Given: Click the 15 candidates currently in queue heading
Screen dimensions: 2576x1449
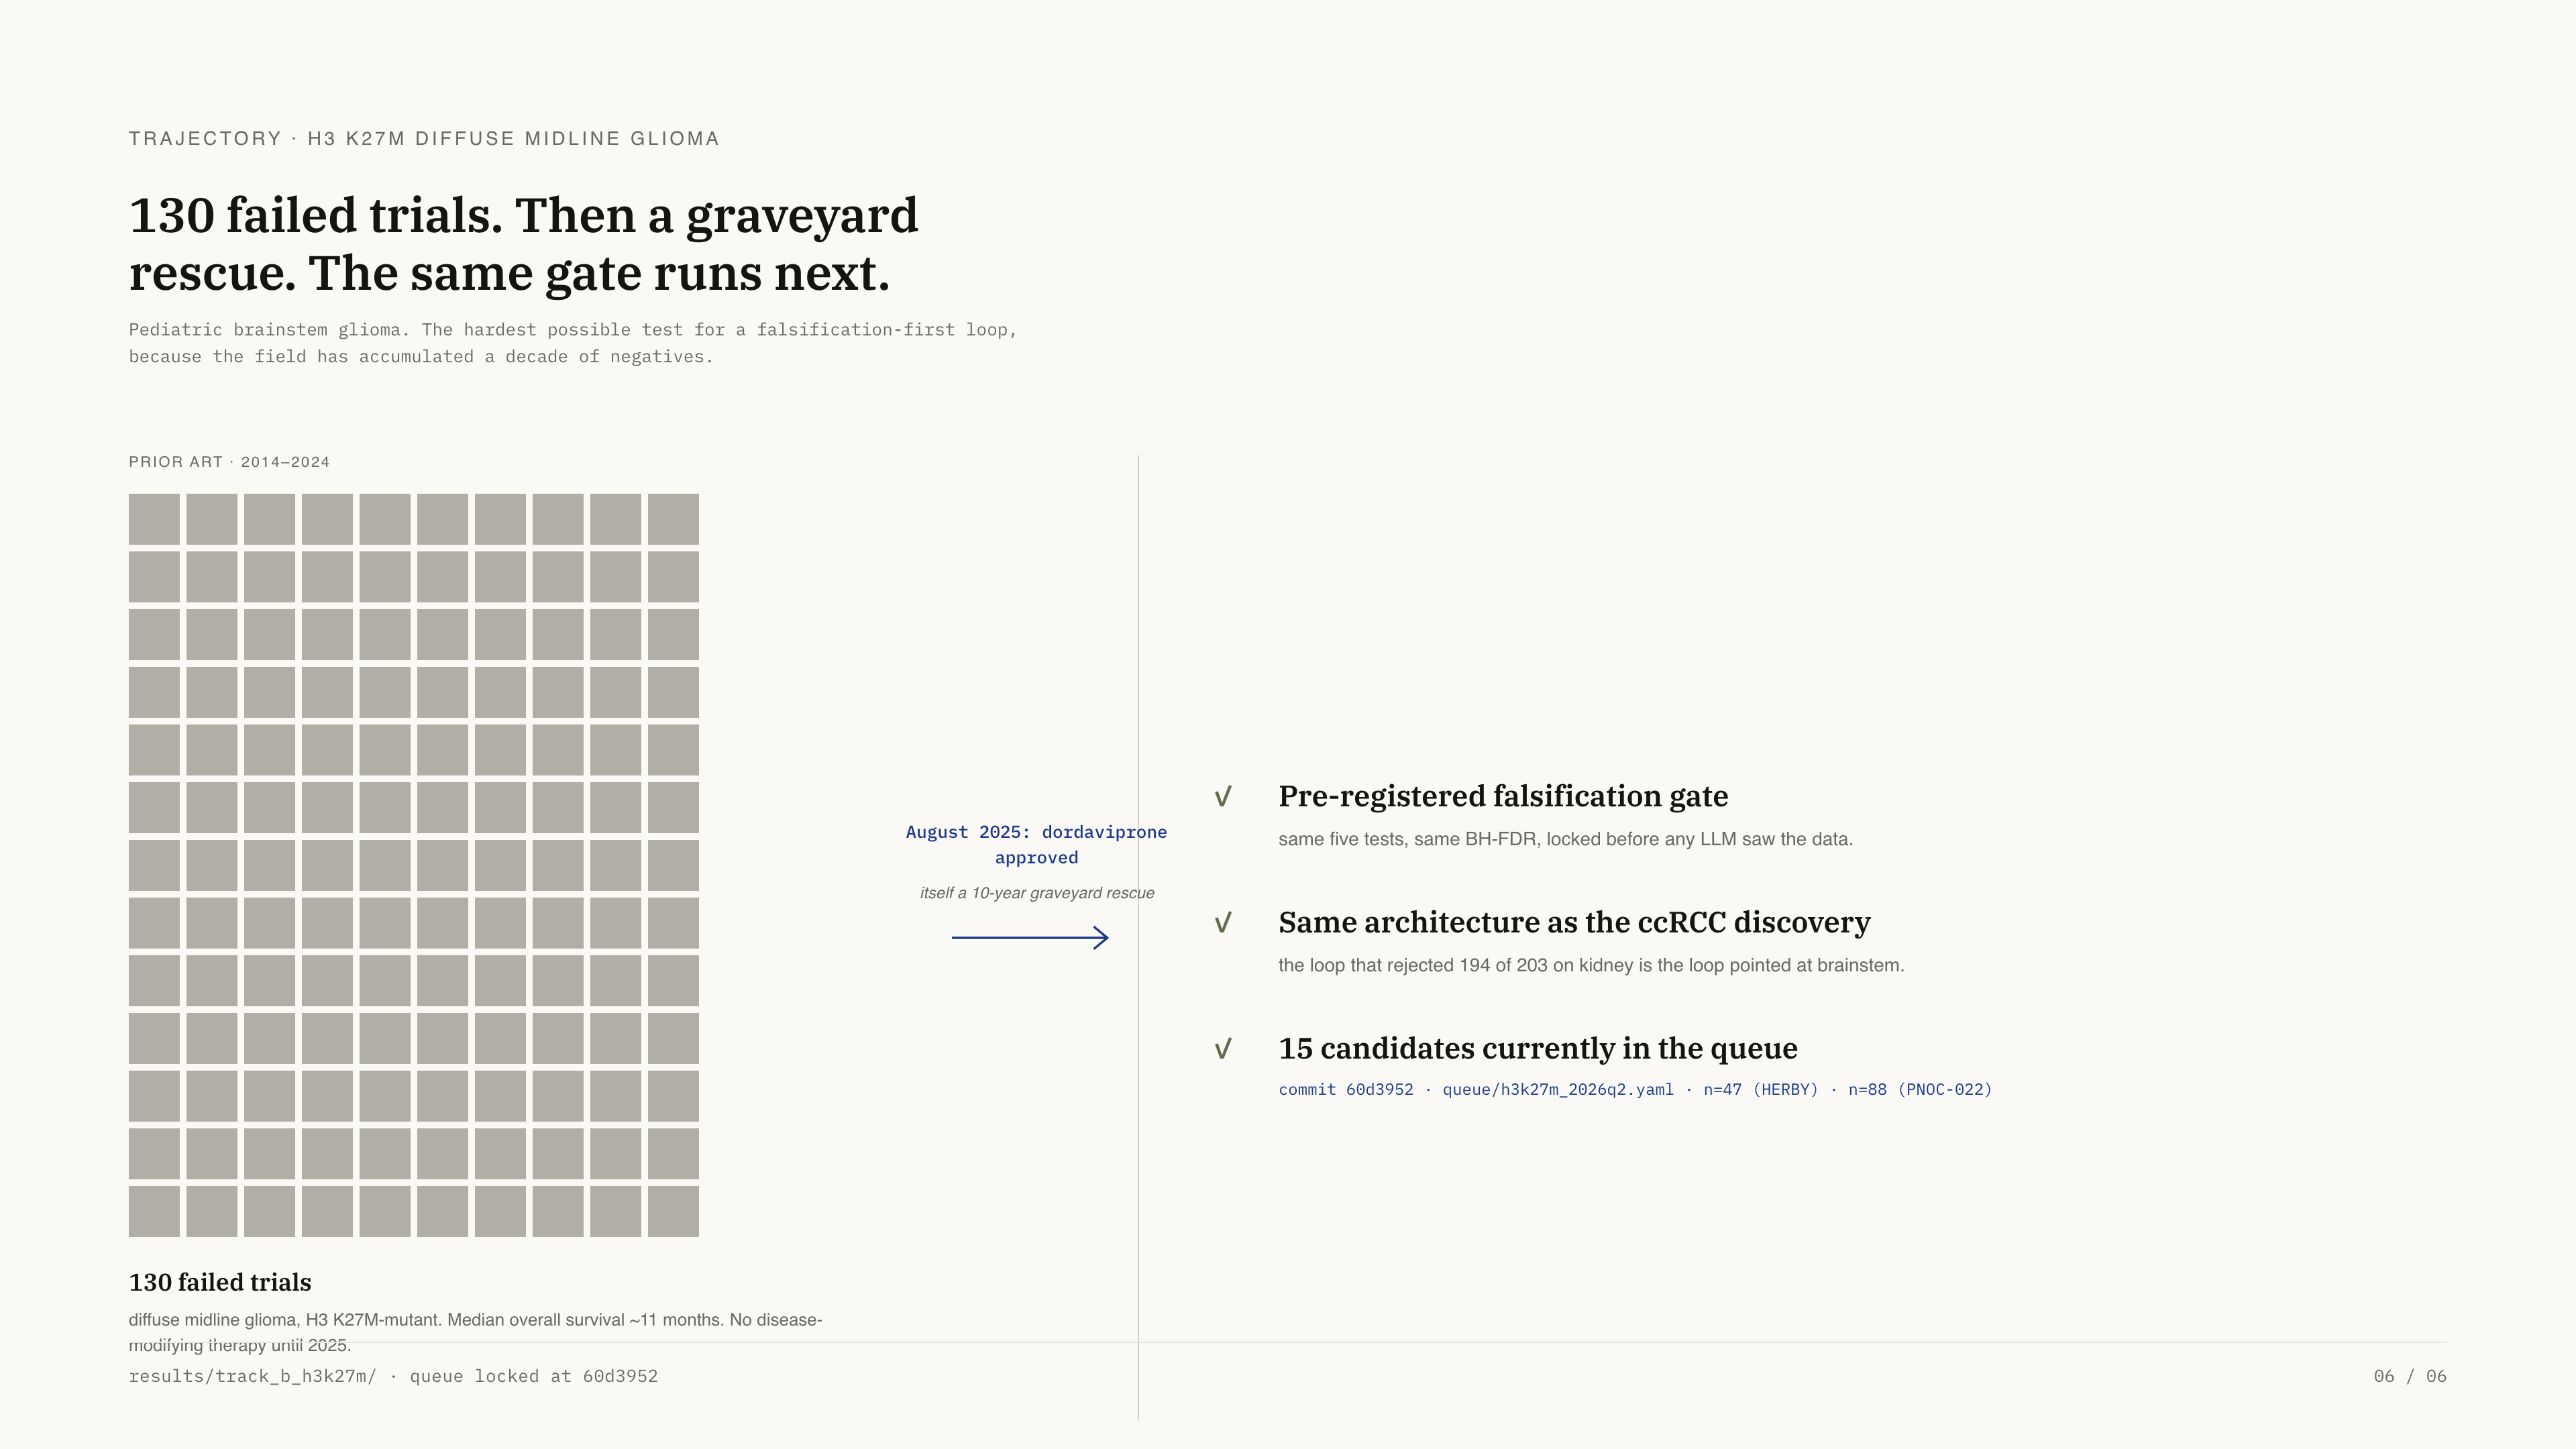Looking at the screenshot, I should point(1538,1048).
